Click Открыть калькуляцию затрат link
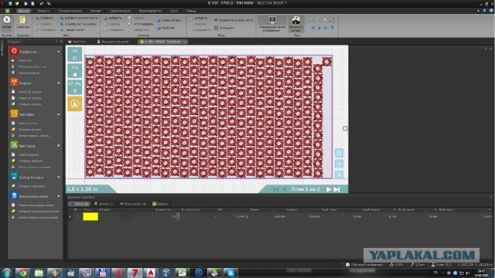495x278 pixels. (38, 211)
